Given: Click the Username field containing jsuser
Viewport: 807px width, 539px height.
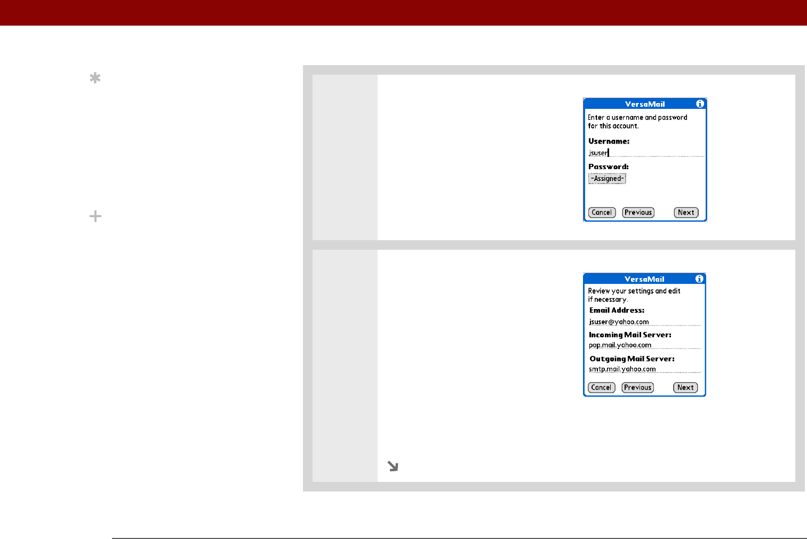Looking at the screenshot, I should click(646, 153).
